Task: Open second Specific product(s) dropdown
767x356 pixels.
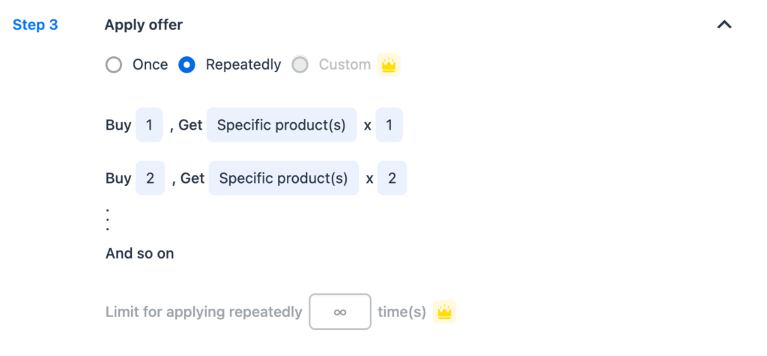Action: pyautogui.click(x=284, y=178)
